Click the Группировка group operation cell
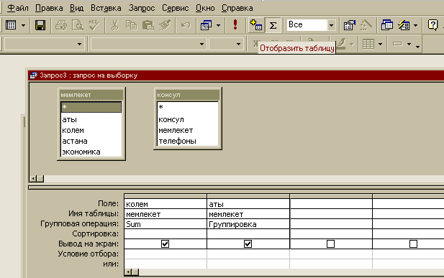The image size is (444, 278). point(248,224)
